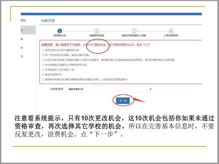Viewport: 219px width, 164px height.
Task: Click note 7 about 资格审核未通过
Action: pyautogui.click(x=85, y=79)
